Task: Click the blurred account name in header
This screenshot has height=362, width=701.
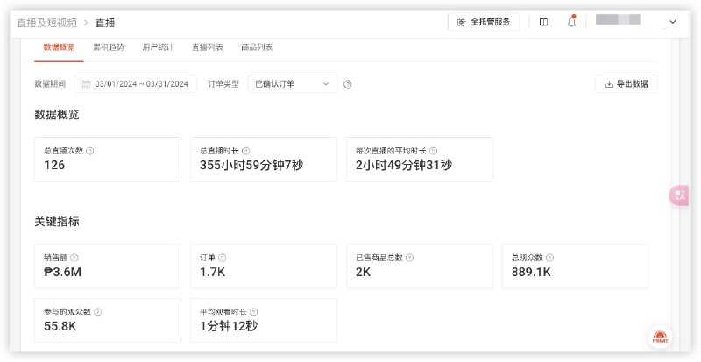Action: 618,19
